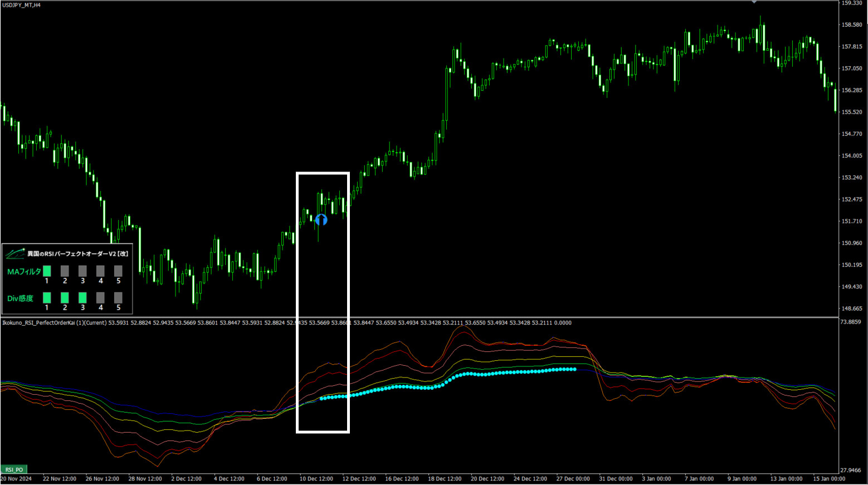Set MA filter to level 4
Screen dimensions: 868x485
[100, 271]
